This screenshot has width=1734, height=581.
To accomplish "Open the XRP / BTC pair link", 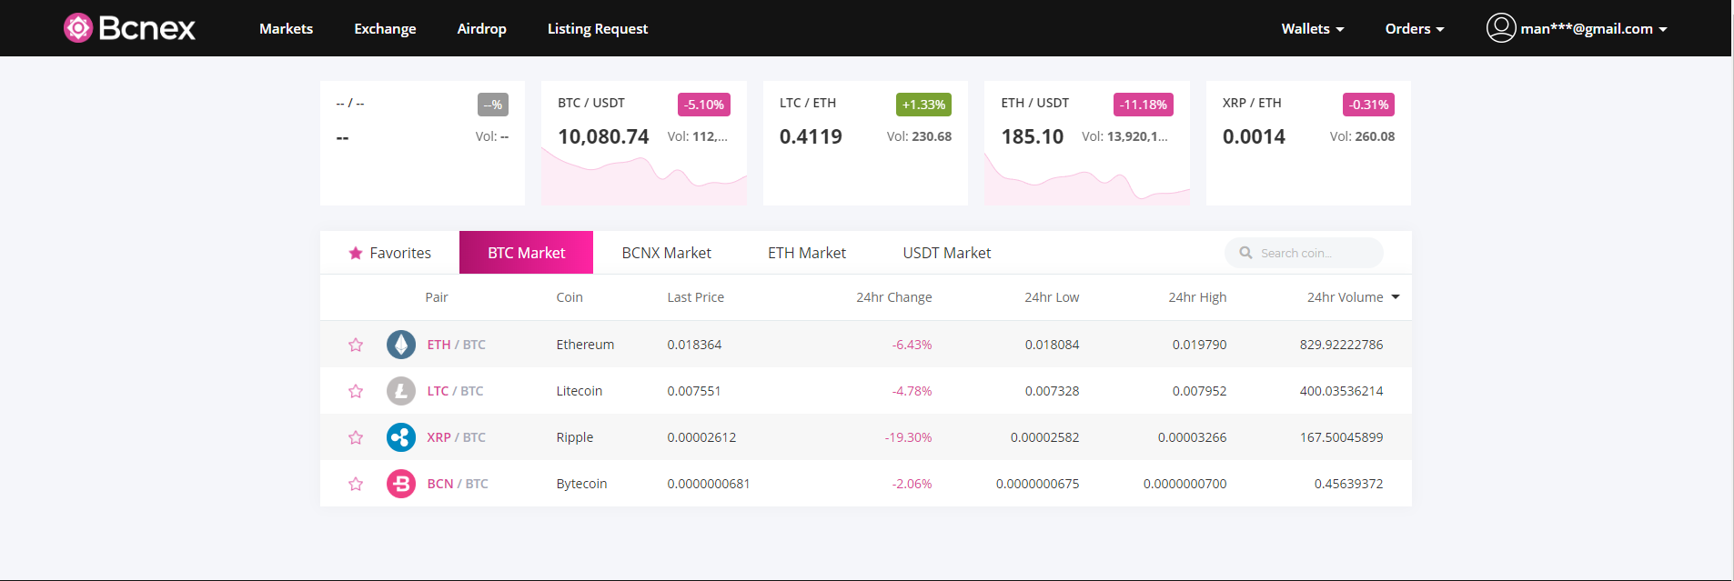I will pyautogui.click(x=456, y=437).
